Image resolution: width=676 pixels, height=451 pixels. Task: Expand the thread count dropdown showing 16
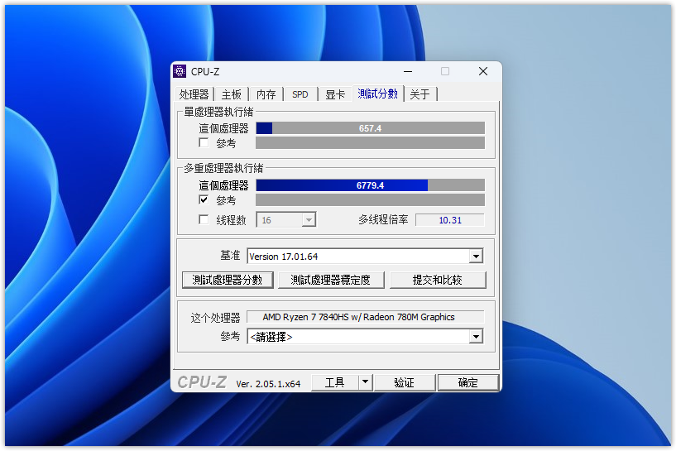[x=309, y=220]
